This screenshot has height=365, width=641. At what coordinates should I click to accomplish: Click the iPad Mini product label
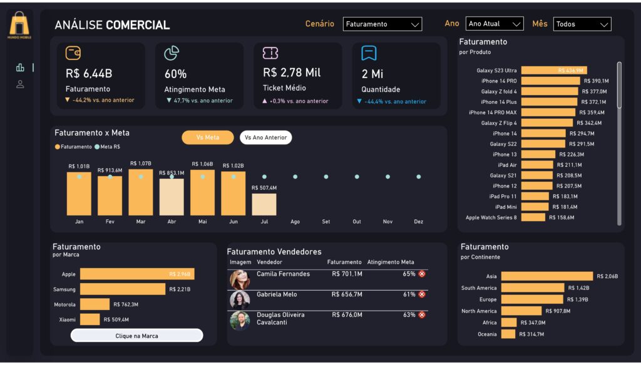tap(506, 207)
